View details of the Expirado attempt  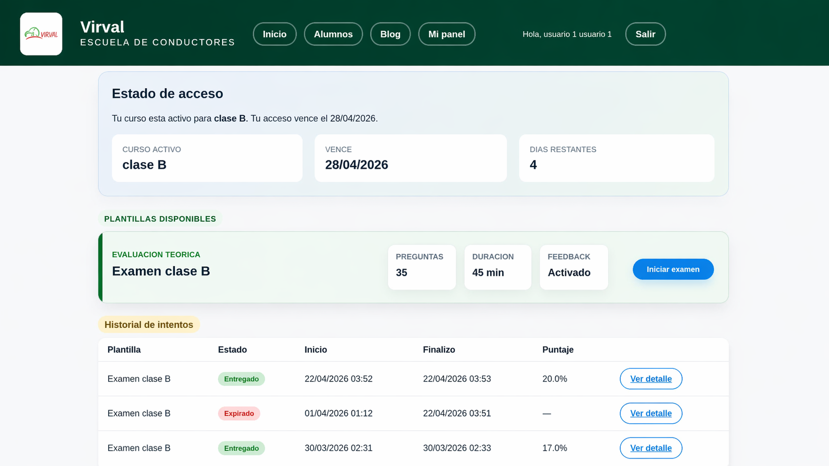click(651, 414)
